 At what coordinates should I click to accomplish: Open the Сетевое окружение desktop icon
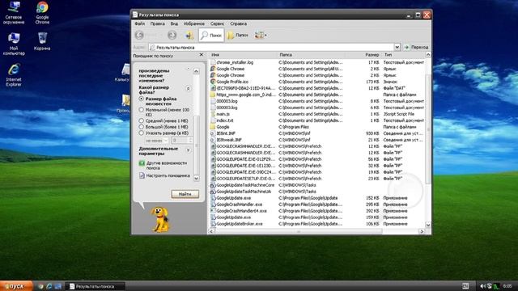click(14, 6)
